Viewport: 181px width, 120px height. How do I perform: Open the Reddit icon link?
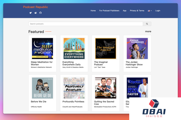click(35, 13)
